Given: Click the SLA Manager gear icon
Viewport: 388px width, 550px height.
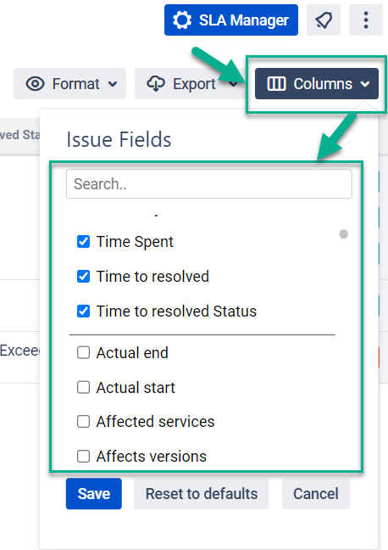Looking at the screenshot, I should pyautogui.click(x=182, y=20).
